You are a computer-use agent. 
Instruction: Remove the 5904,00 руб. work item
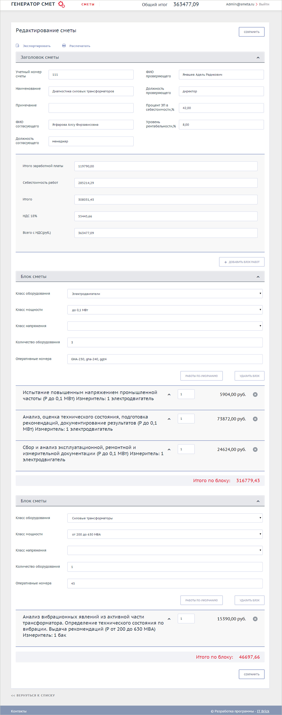[x=255, y=394]
